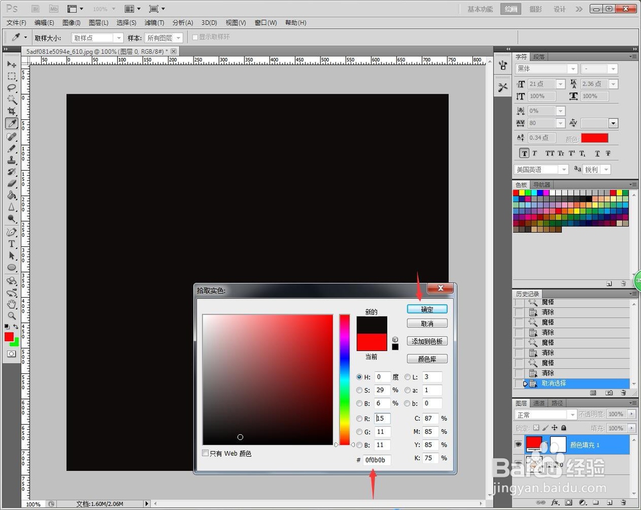Select the S saturation radio button
This screenshot has height=510, width=641.
point(359,390)
